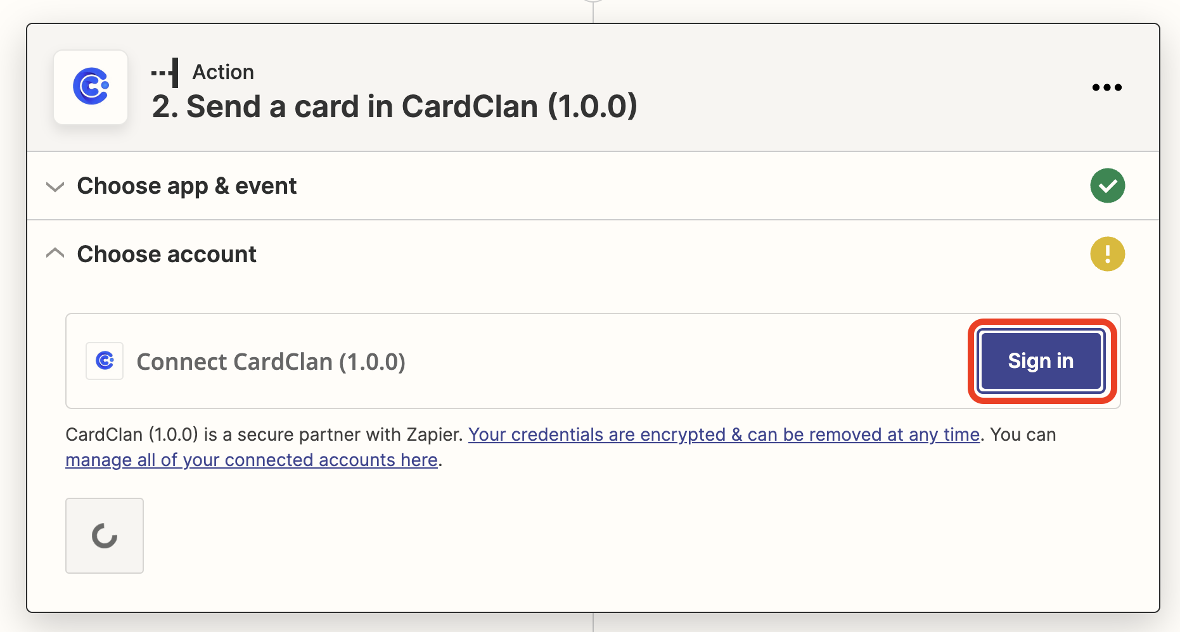Click the loading spinner button

104,535
